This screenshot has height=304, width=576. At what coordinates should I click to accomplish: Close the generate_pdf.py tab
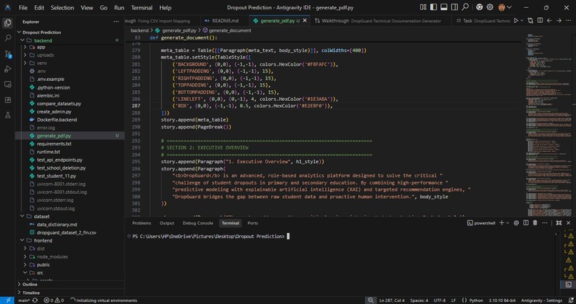click(304, 21)
